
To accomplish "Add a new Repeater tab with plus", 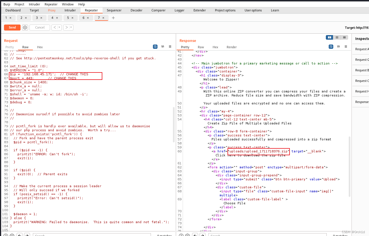I will coord(113,18).
